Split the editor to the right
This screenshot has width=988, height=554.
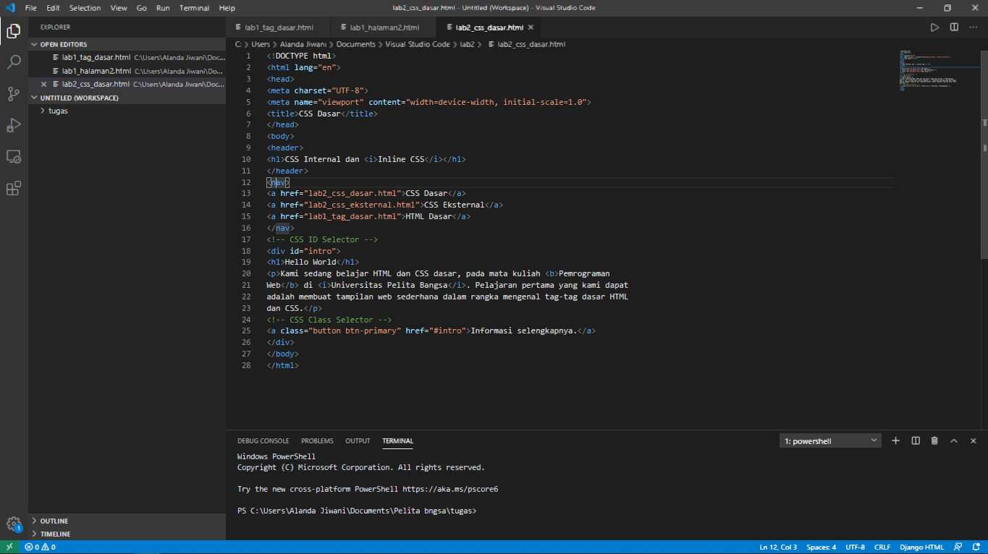coord(954,27)
